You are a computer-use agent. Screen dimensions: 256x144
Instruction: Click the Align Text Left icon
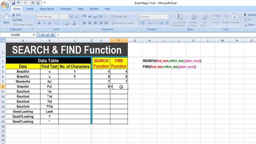(84, 23)
